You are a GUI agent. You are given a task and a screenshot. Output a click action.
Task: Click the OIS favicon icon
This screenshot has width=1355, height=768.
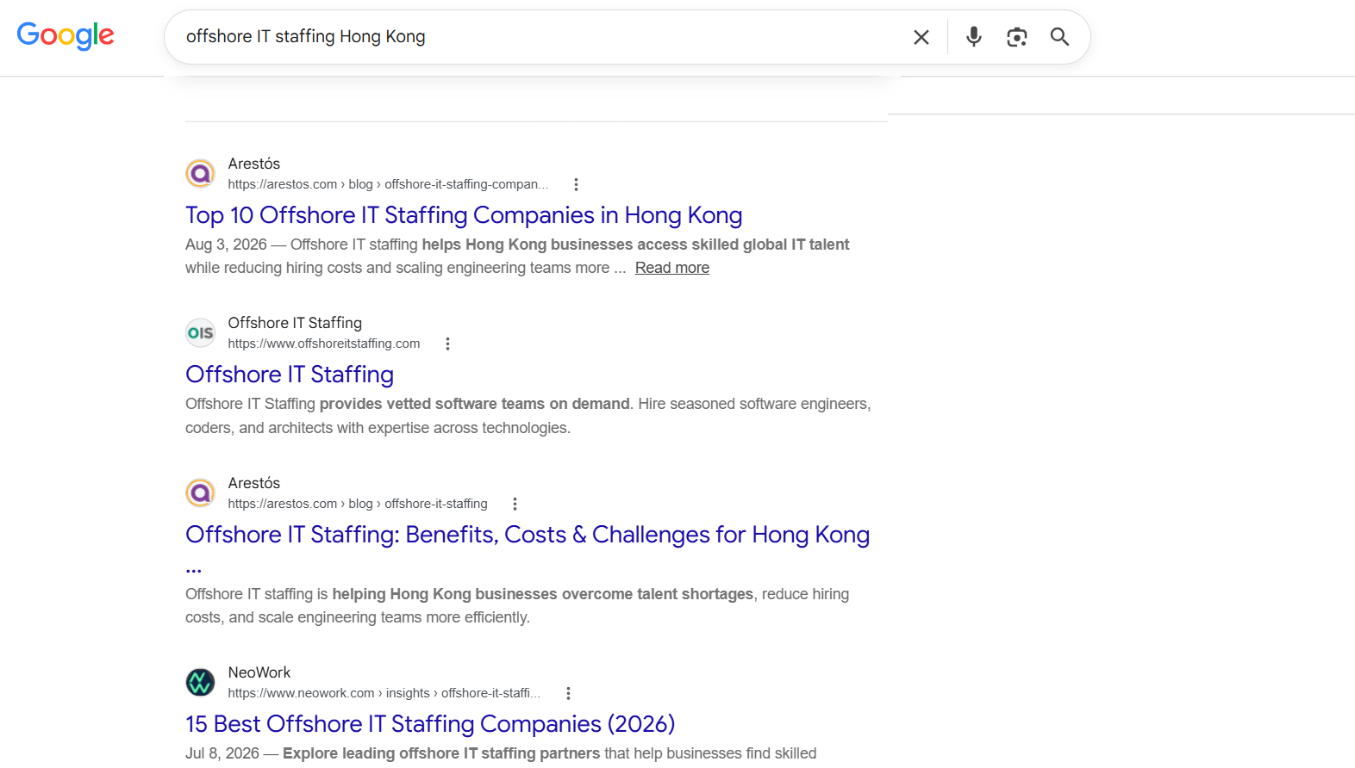coord(201,333)
